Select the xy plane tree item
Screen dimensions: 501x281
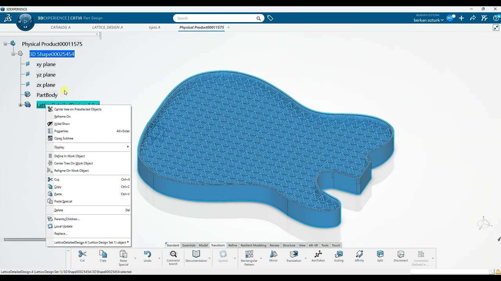click(46, 64)
